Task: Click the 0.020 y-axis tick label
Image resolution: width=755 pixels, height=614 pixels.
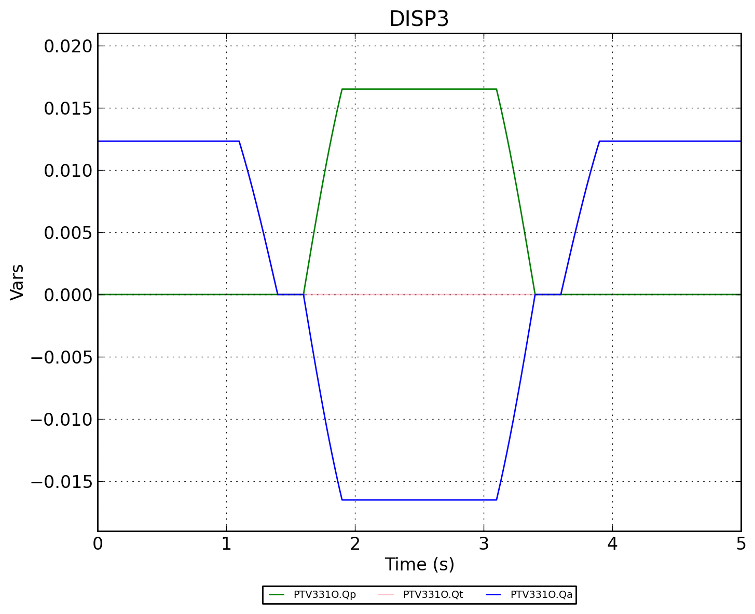Action: (x=68, y=47)
